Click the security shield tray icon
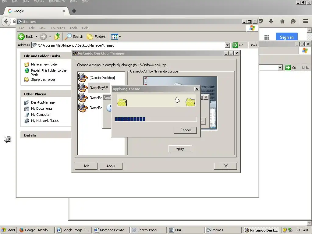This screenshot has height=234, width=312. tap(285, 230)
